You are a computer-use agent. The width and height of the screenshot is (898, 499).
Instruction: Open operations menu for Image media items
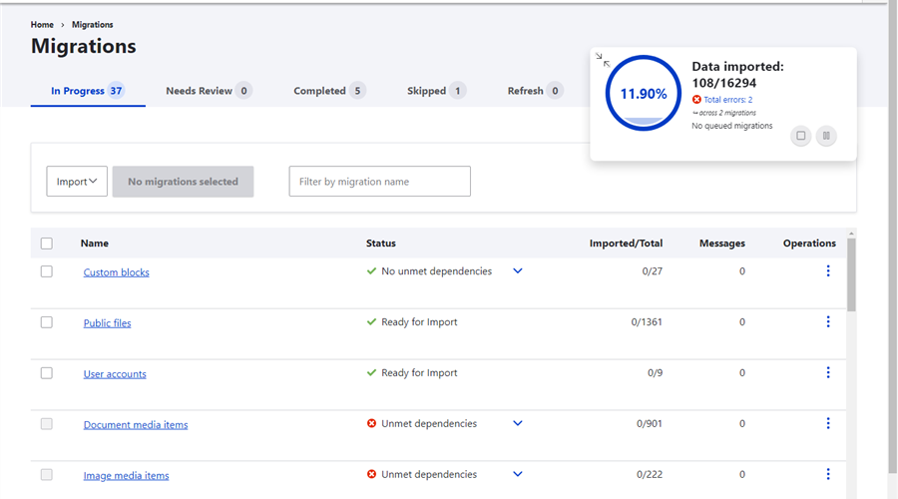(x=828, y=474)
